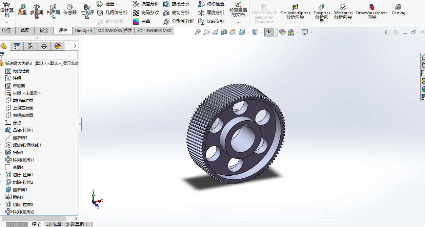The height and width of the screenshot is (227, 425).
Task: Open 底切分析 undercut analysis
Action: tap(176, 12)
